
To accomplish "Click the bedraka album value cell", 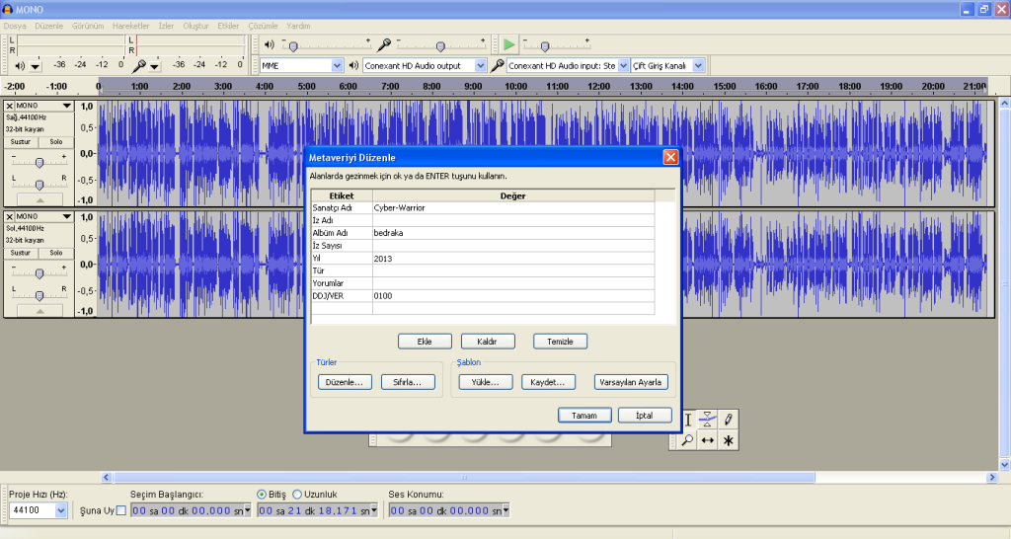I will point(513,233).
